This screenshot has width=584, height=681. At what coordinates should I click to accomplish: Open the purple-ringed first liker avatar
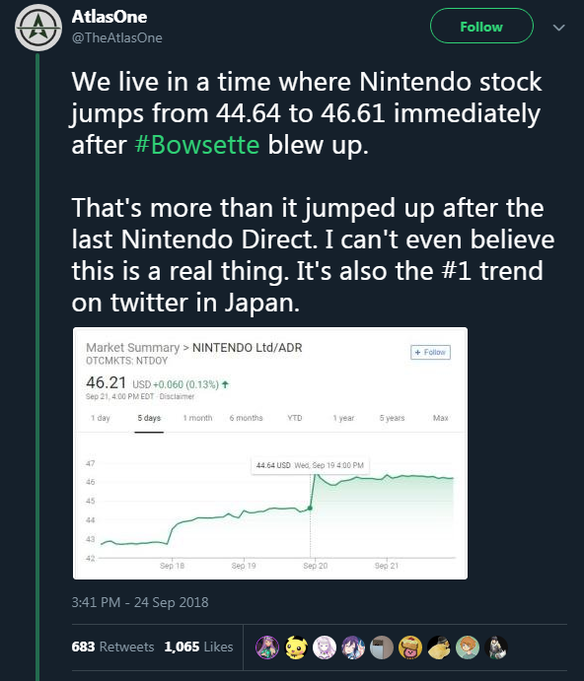coord(267,647)
